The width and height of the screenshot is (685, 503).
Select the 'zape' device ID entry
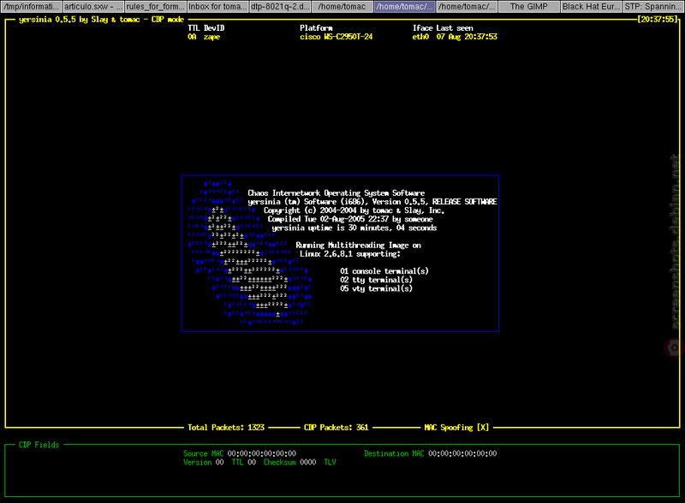tap(211, 37)
